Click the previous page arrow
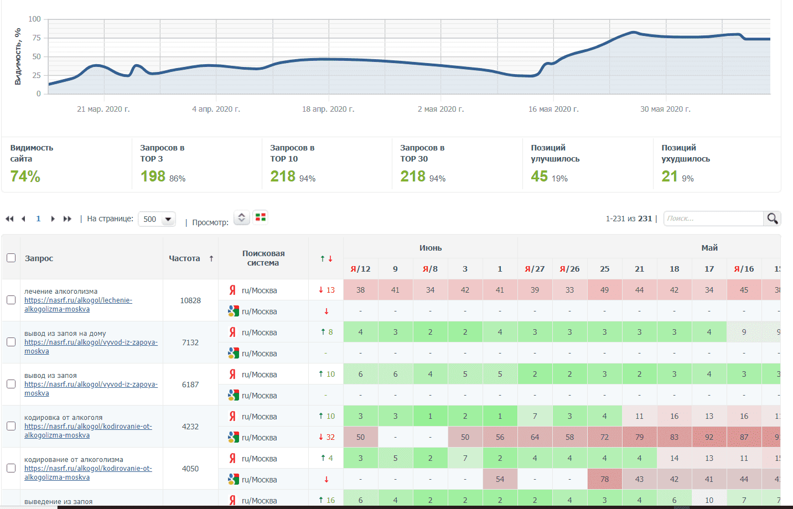 point(23,219)
